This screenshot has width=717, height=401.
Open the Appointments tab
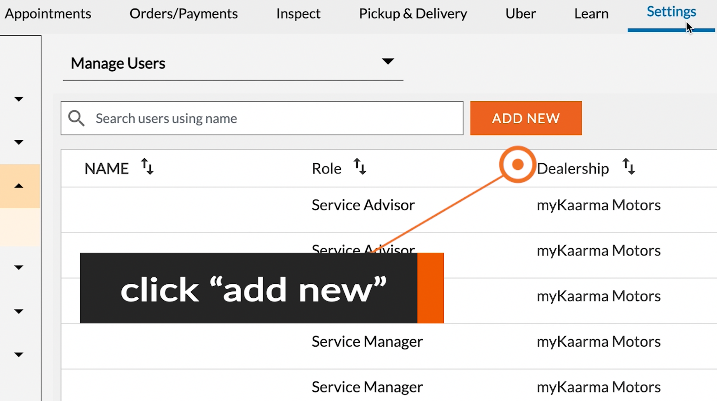48,14
